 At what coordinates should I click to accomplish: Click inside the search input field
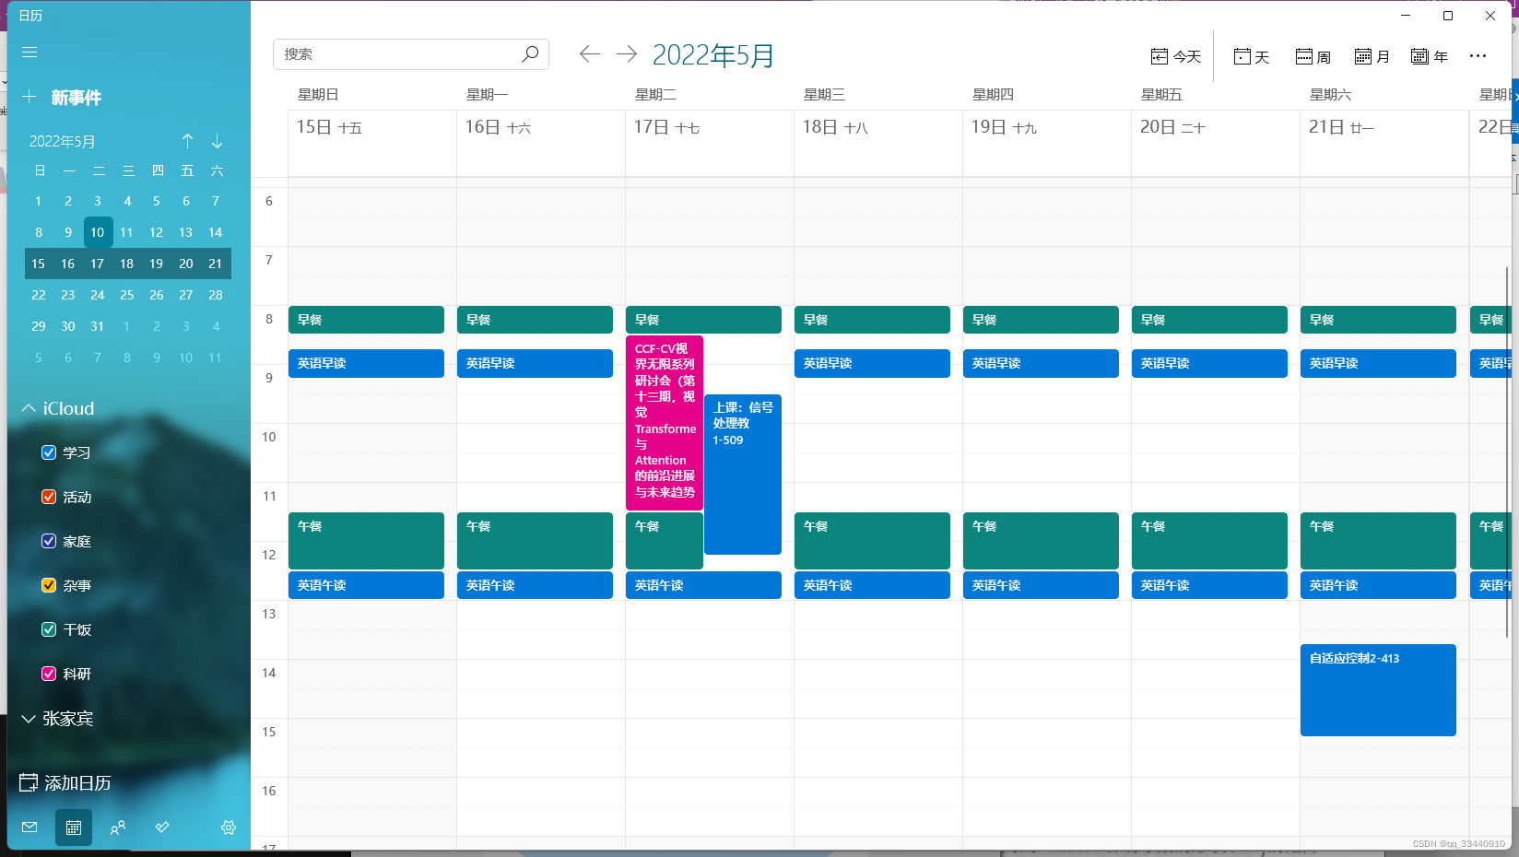point(396,54)
